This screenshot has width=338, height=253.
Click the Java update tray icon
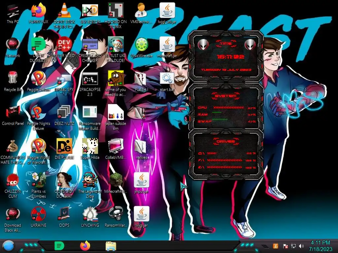(276, 246)
